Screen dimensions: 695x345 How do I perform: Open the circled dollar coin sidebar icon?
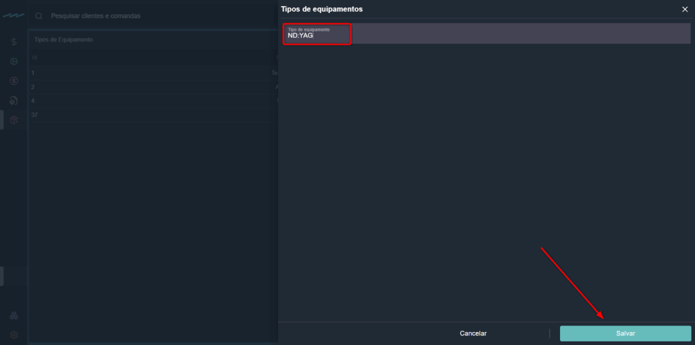point(14,81)
